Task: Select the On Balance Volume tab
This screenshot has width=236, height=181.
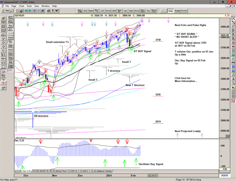Action: tap(103, 171)
